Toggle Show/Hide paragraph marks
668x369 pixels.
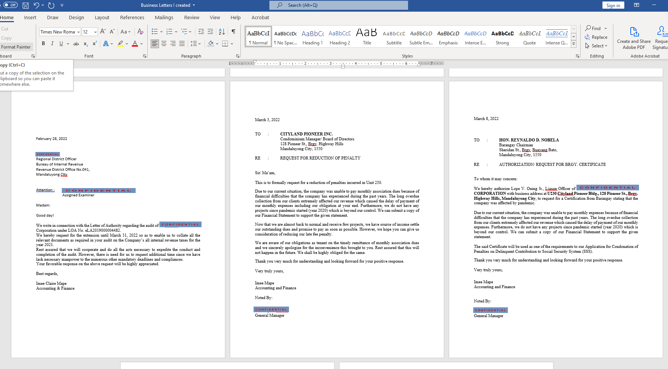coord(234,32)
